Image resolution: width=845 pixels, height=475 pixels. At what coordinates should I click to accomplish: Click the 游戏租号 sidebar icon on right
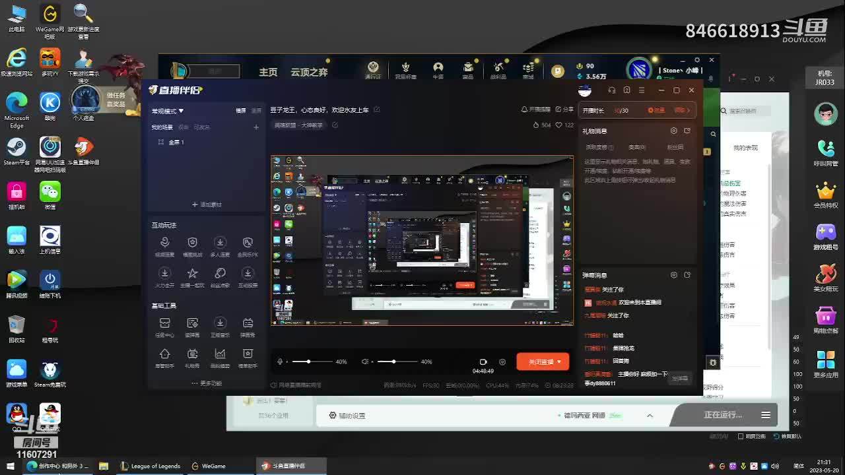tap(826, 237)
